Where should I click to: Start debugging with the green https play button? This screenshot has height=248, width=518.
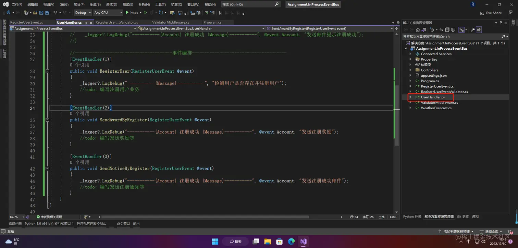tap(132, 13)
